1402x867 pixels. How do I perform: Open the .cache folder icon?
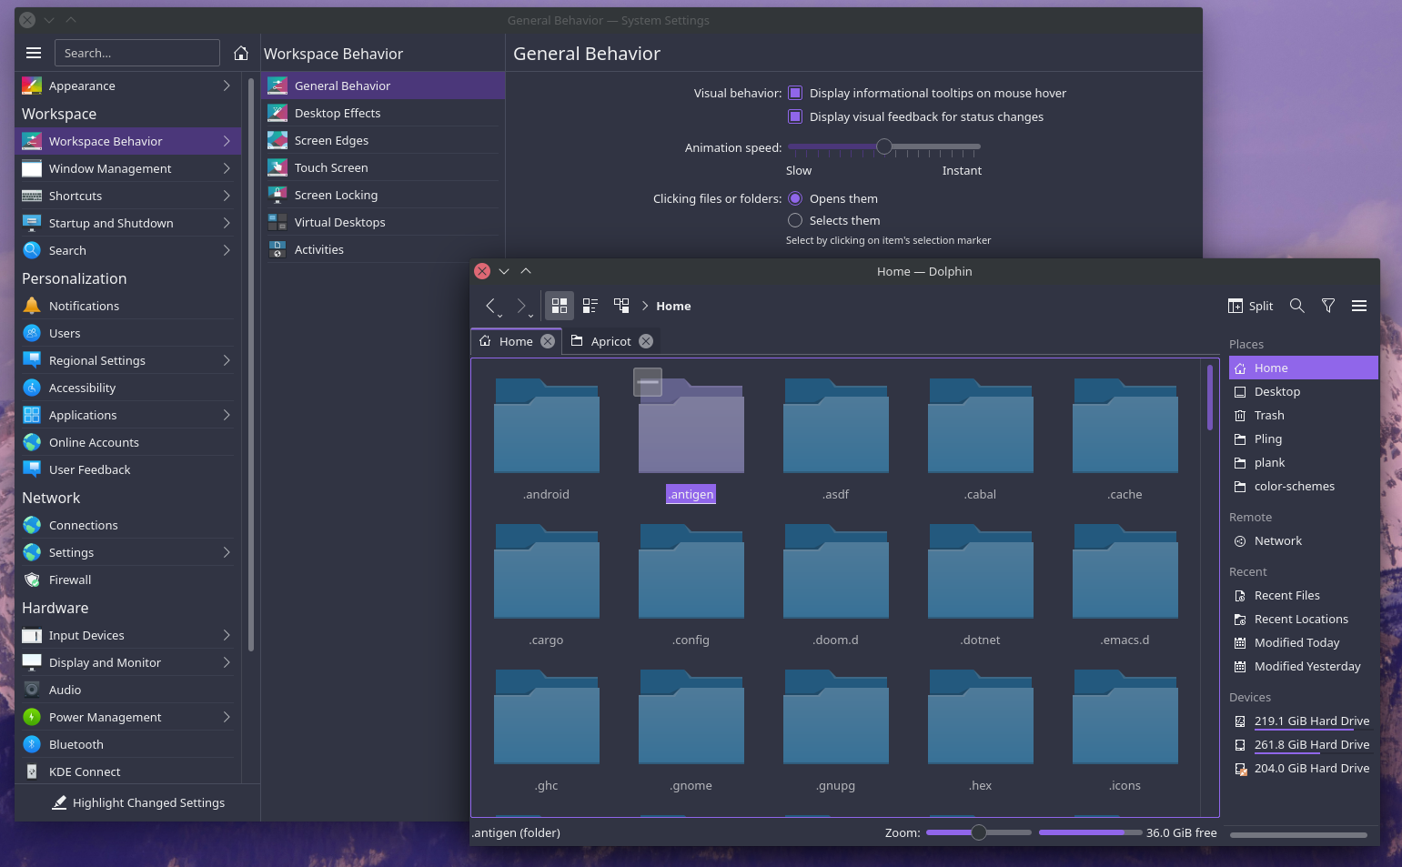point(1125,426)
